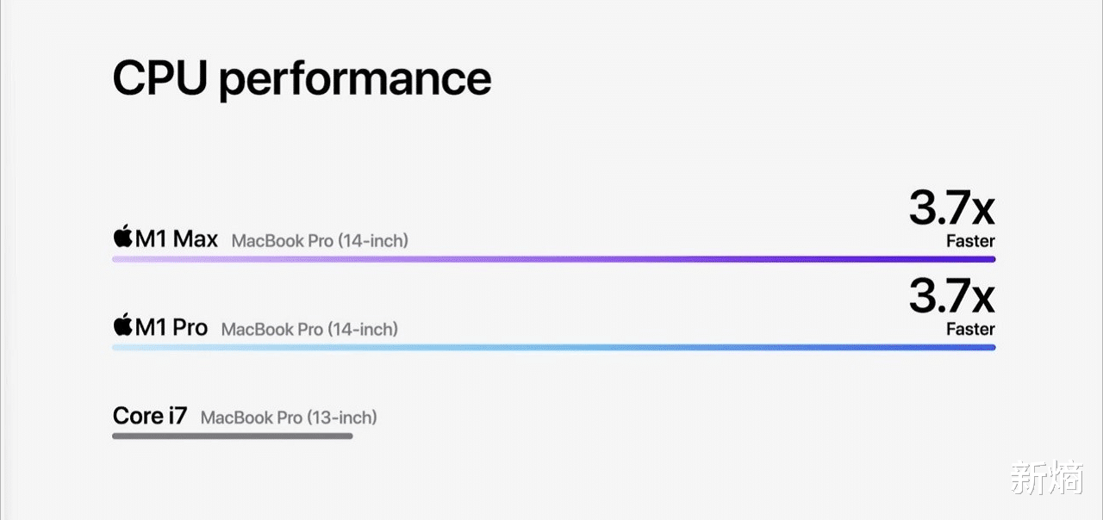Viewport: 1103px width, 520px height.
Task: Click the Core i7 label
Action: pos(150,416)
